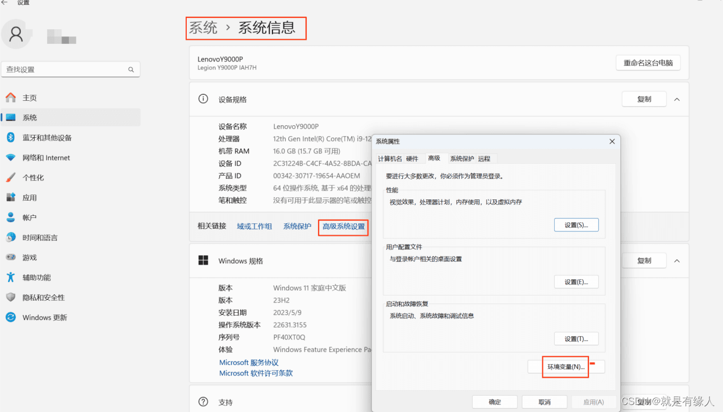This screenshot has width=723, height=412.
Task: Open 应用 apps icon
Action: (11, 197)
